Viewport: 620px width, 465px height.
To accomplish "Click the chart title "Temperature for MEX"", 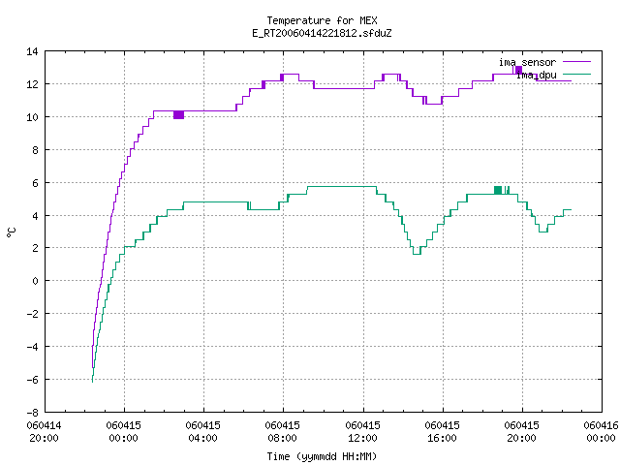I will point(322,20).
